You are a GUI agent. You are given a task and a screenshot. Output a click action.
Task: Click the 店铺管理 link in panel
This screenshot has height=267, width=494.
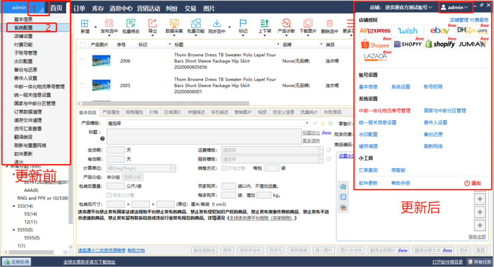[x=459, y=20]
